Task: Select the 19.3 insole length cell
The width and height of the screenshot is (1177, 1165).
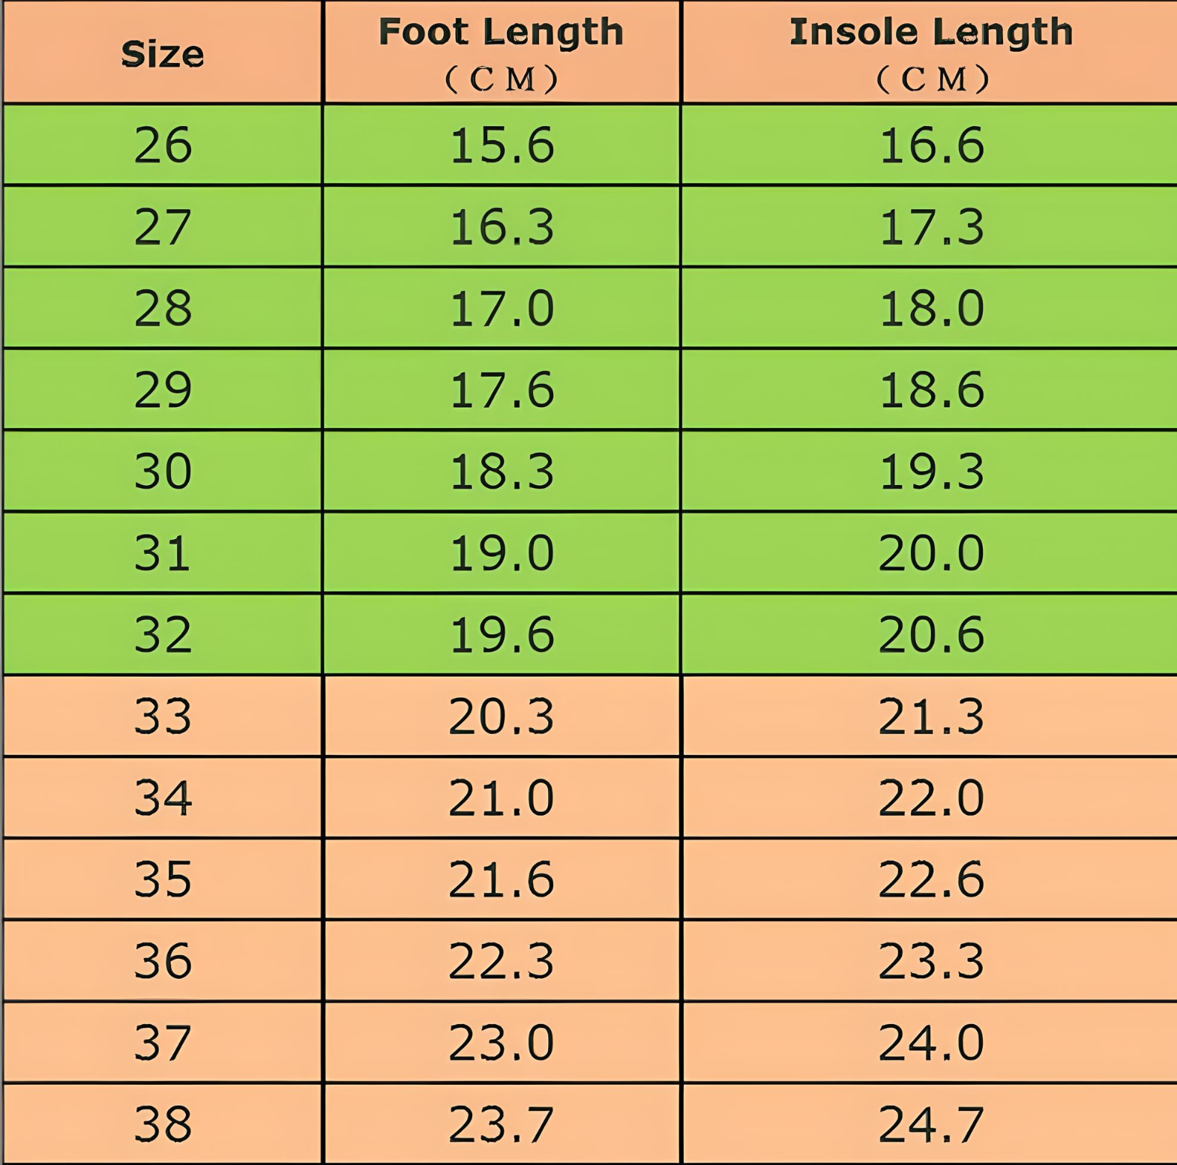Action: click(x=930, y=472)
